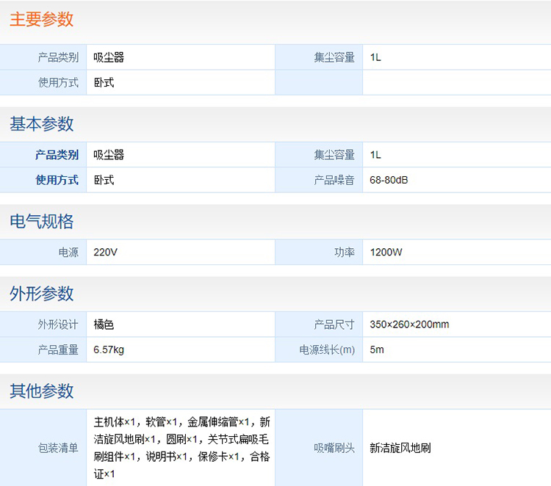Viewport: 551px width, 486px height.
Task: Click the 1200W power value
Action: pyautogui.click(x=386, y=252)
